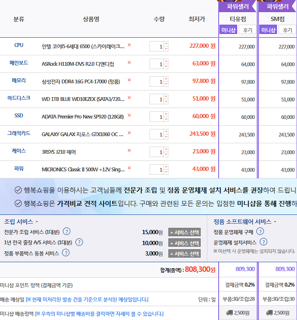Decrease 그래픽카드 quantity with down arrow

pyautogui.click(x=166, y=137)
